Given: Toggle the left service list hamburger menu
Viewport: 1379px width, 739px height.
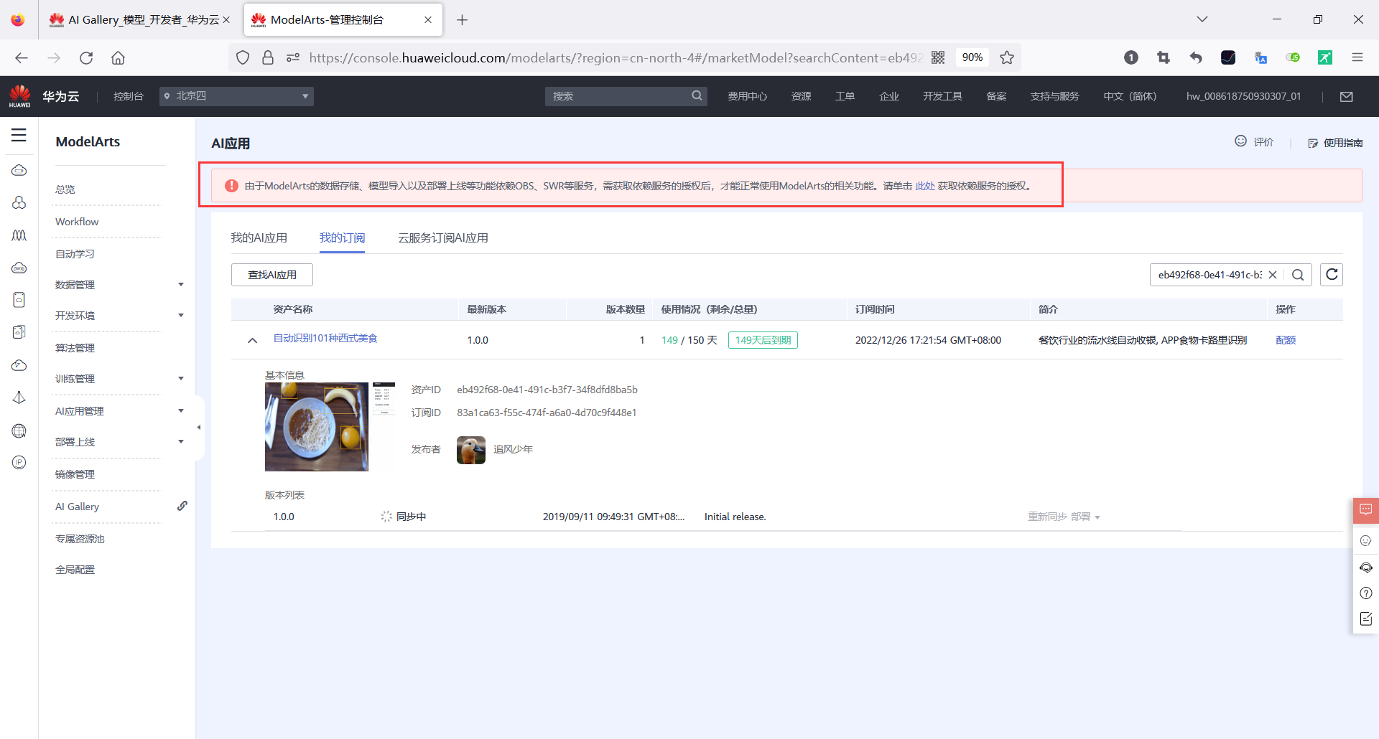Looking at the screenshot, I should 19,135.
